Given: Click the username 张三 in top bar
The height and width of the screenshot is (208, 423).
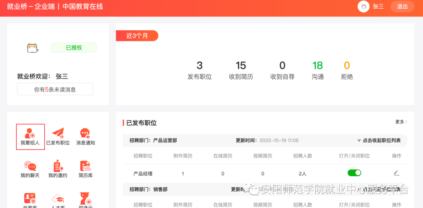Looking at the screenshot, I should tap(378, 7).
